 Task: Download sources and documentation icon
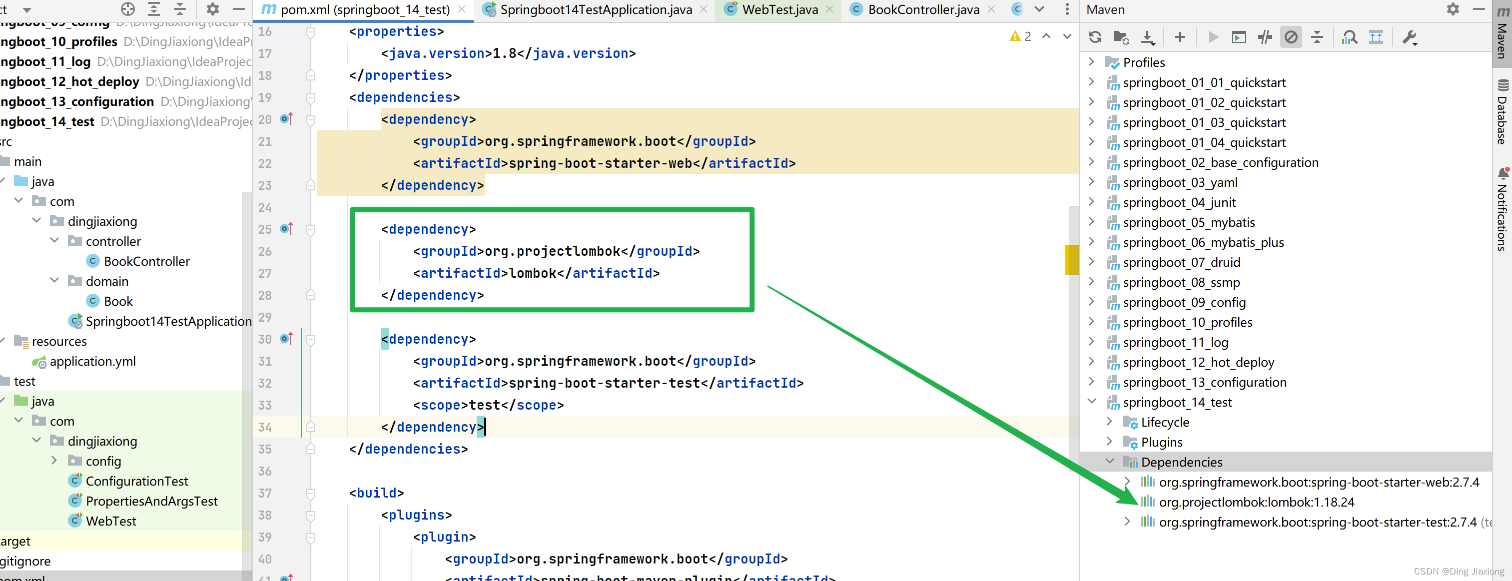pos(1148,37)
